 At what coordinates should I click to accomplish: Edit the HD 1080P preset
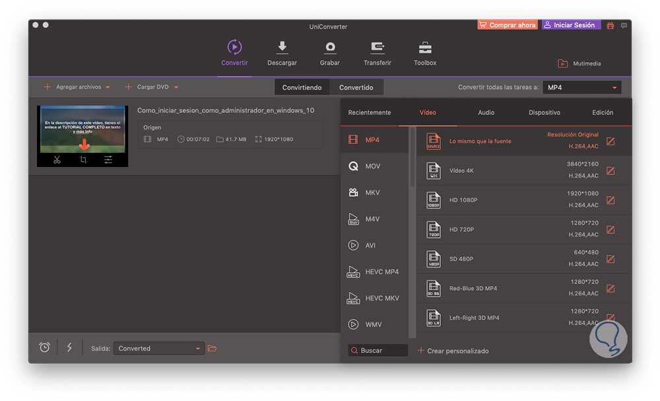pyautogui.click(x=610, y=200)
